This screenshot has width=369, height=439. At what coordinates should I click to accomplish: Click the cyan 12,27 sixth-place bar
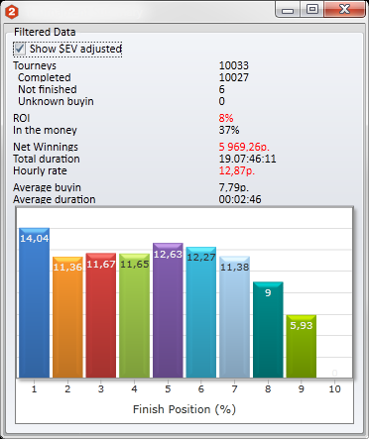point(201,312)
